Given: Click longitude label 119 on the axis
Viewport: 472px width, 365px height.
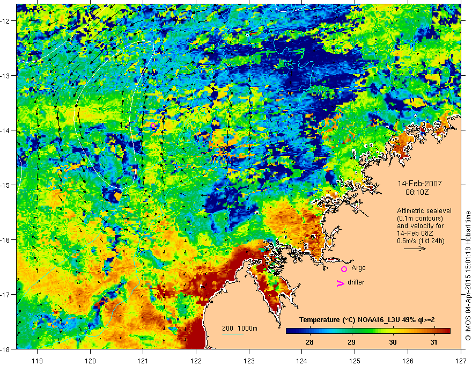Looking at the screenshot, I should point(38,361).
